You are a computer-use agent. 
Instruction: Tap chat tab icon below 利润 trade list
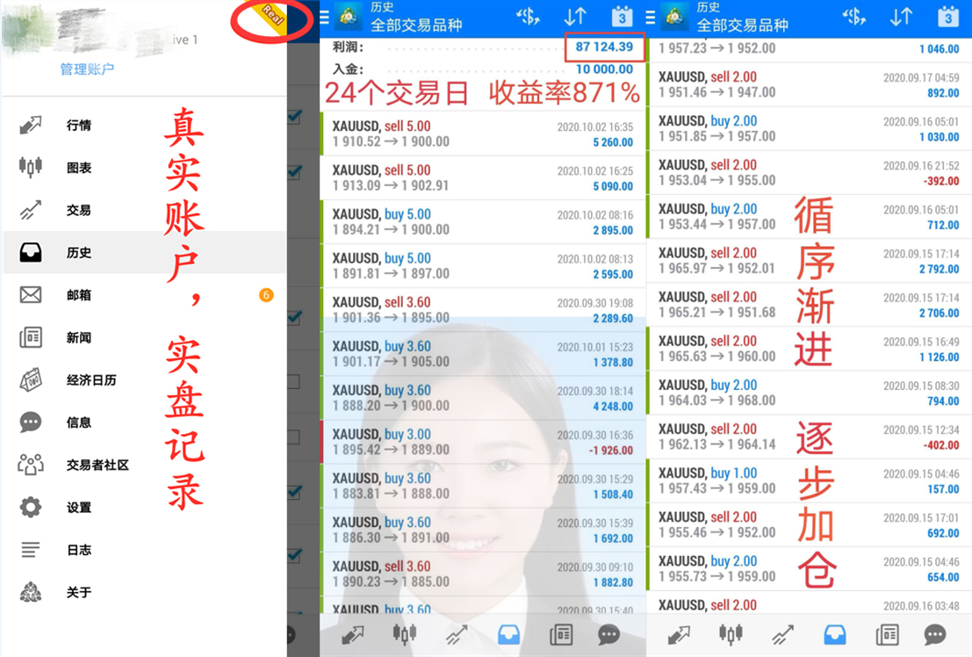[x=608, y=635]
